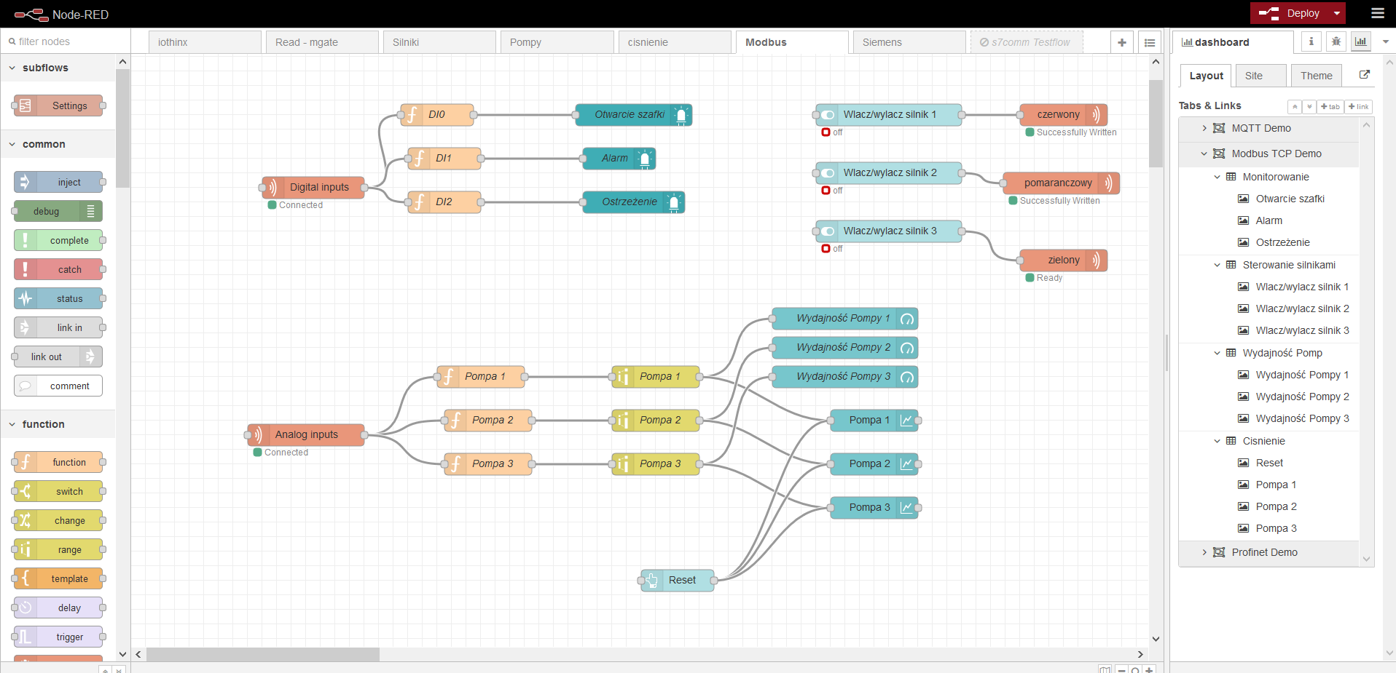The image size is (1396, 673).
Task: Select the Digital inputs Modbus node
Action: tap(313, 187)
